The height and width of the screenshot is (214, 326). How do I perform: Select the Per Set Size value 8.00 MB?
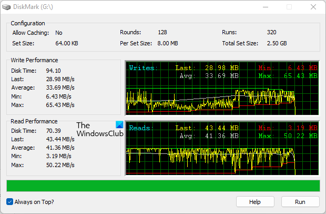tap(168, 43)
